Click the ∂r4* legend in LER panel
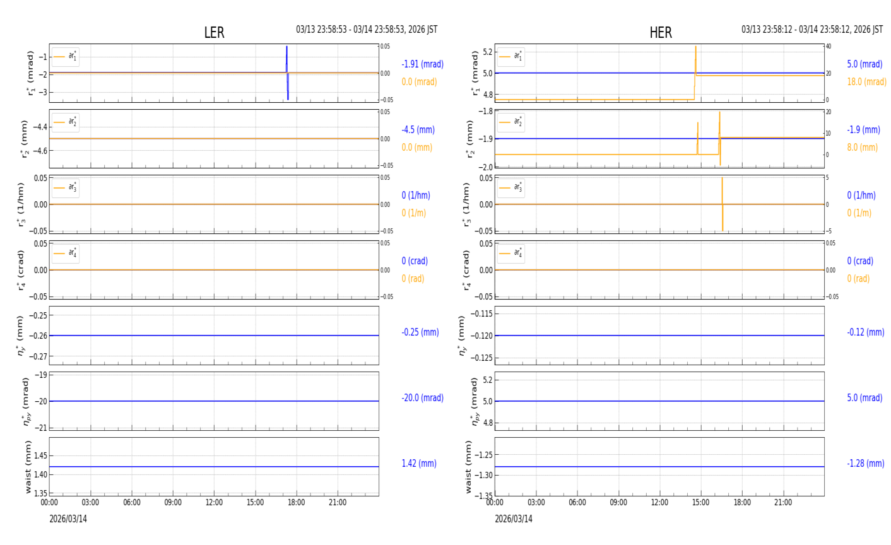 click(66, 254)
